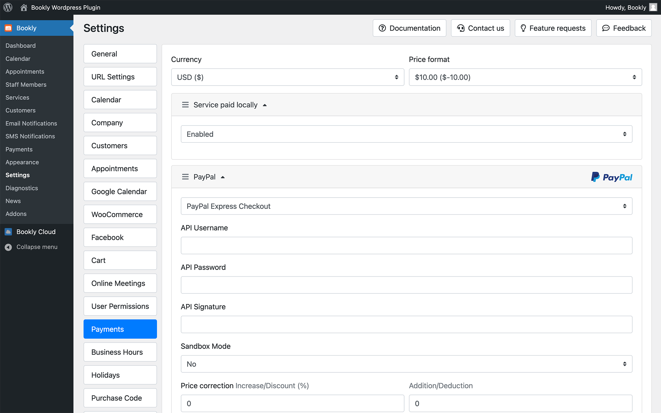Click the Documentation button
This screenshot has height=413, width=661.
[409, 28]
